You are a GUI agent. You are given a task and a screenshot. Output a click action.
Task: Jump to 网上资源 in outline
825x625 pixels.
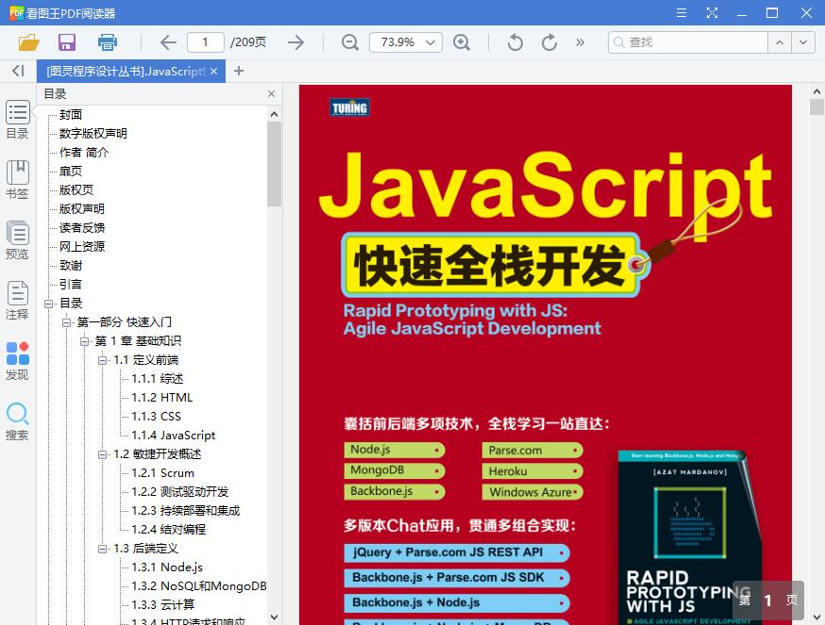(81, 247)
